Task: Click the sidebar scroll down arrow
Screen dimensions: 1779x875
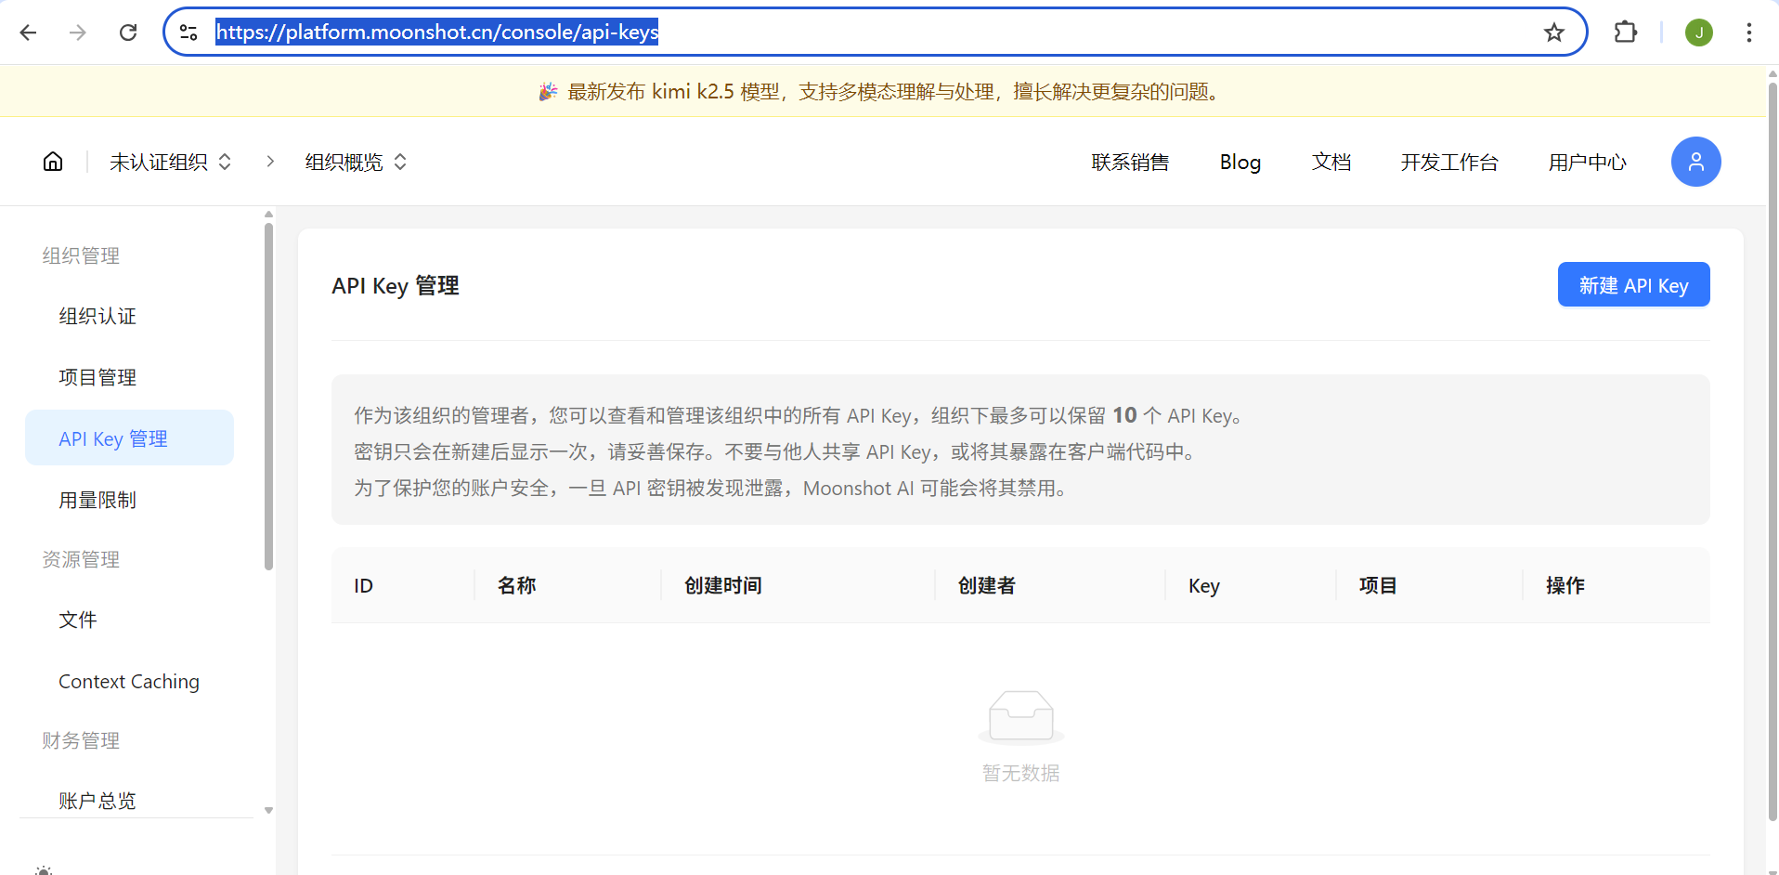Action: click(268, 810)
